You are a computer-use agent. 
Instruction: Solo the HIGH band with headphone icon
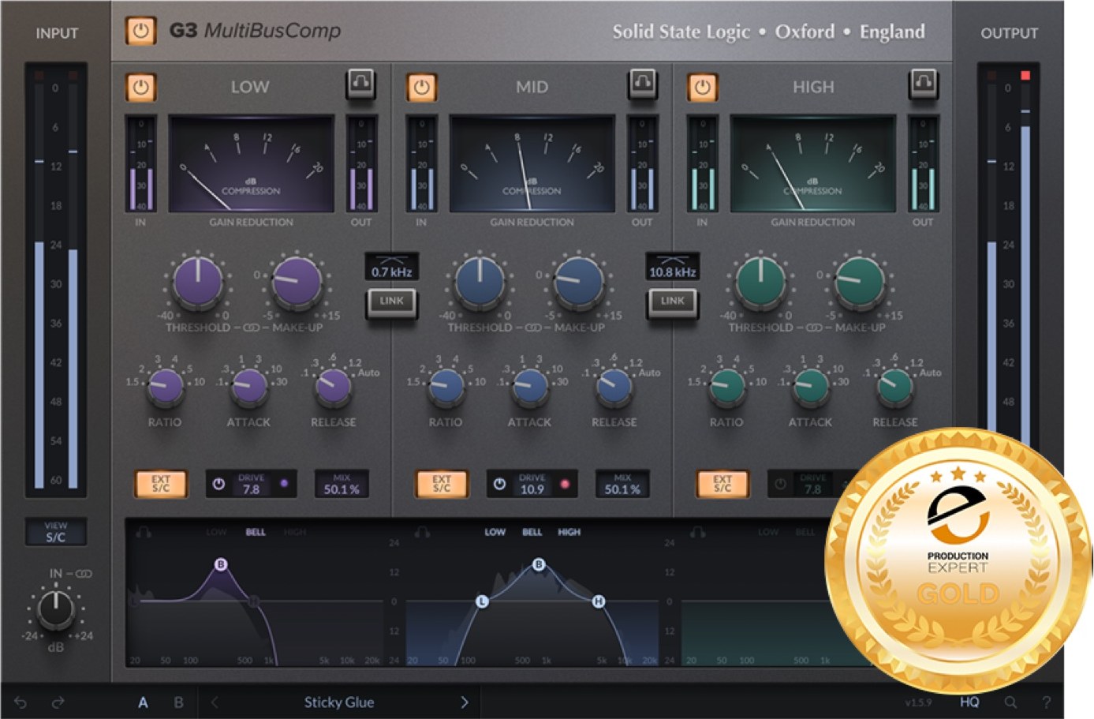923,82
